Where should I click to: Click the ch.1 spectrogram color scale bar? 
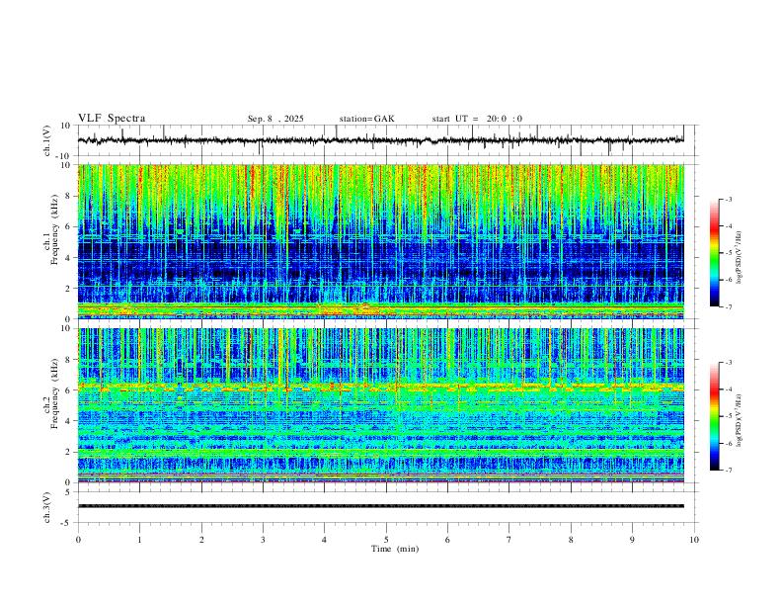click(x=714, y=253)
